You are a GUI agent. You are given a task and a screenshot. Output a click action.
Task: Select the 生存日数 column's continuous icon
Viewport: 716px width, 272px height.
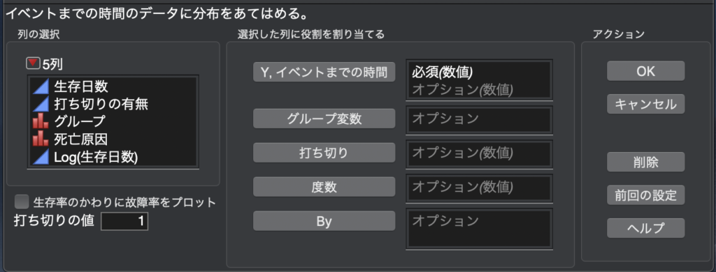(41, 86)
